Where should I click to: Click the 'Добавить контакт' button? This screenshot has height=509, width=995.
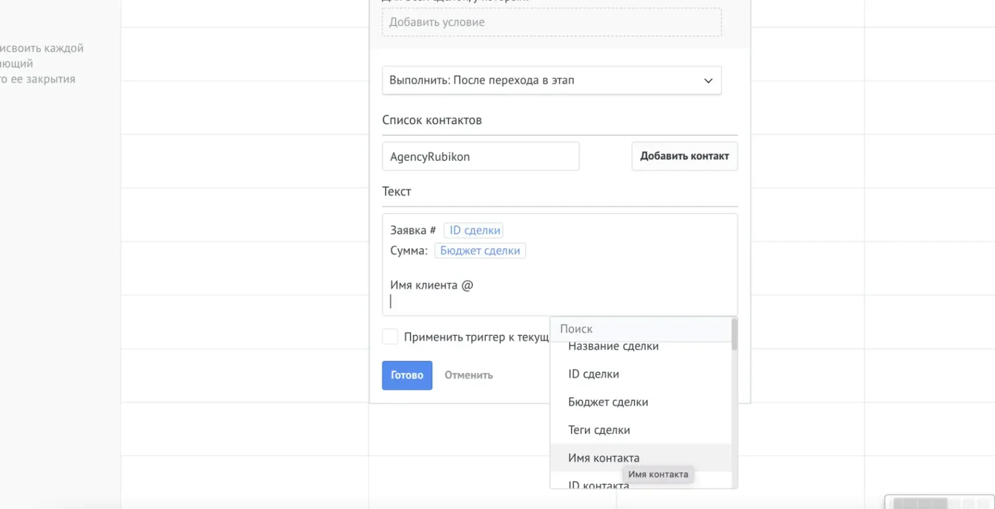pyautogui.click(x=685, y=156)
